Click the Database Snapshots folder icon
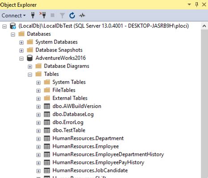 [30, 50]
